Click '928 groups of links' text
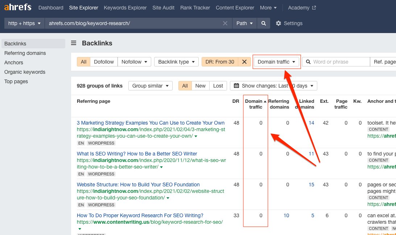The height and width of the screenshot is (235, 396). coord(99,86)
